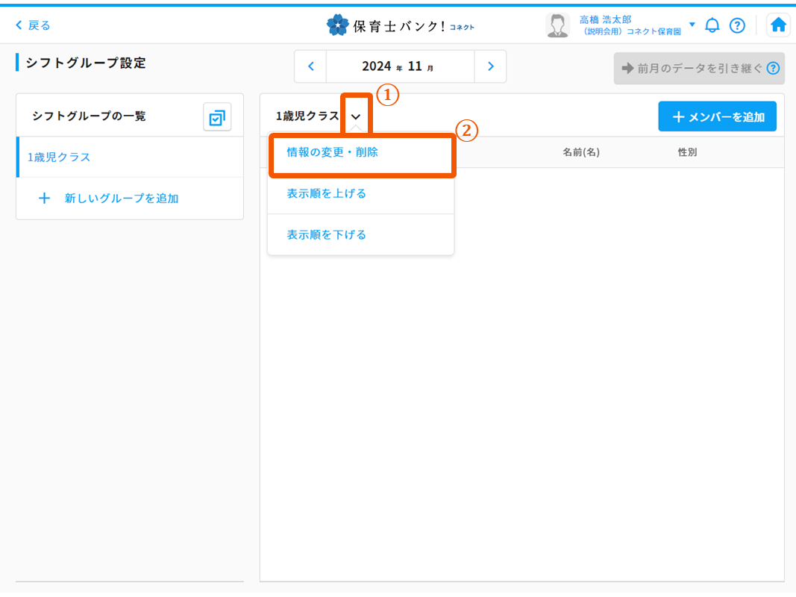The image size is (796, 597).
Task: Select 1歳児クラス in group list
Action: [59, 157]
